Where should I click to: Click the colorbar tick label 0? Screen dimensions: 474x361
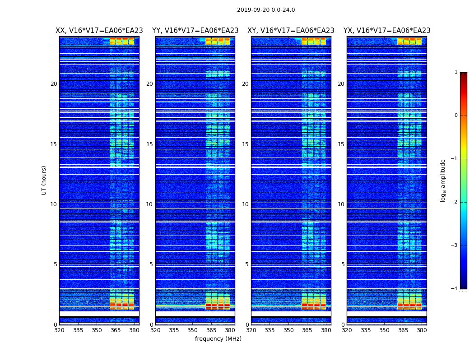(x=456, y=116)
